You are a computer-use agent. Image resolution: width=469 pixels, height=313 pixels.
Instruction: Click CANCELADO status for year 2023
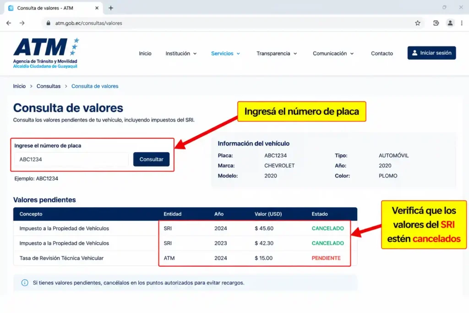(328, 243)
